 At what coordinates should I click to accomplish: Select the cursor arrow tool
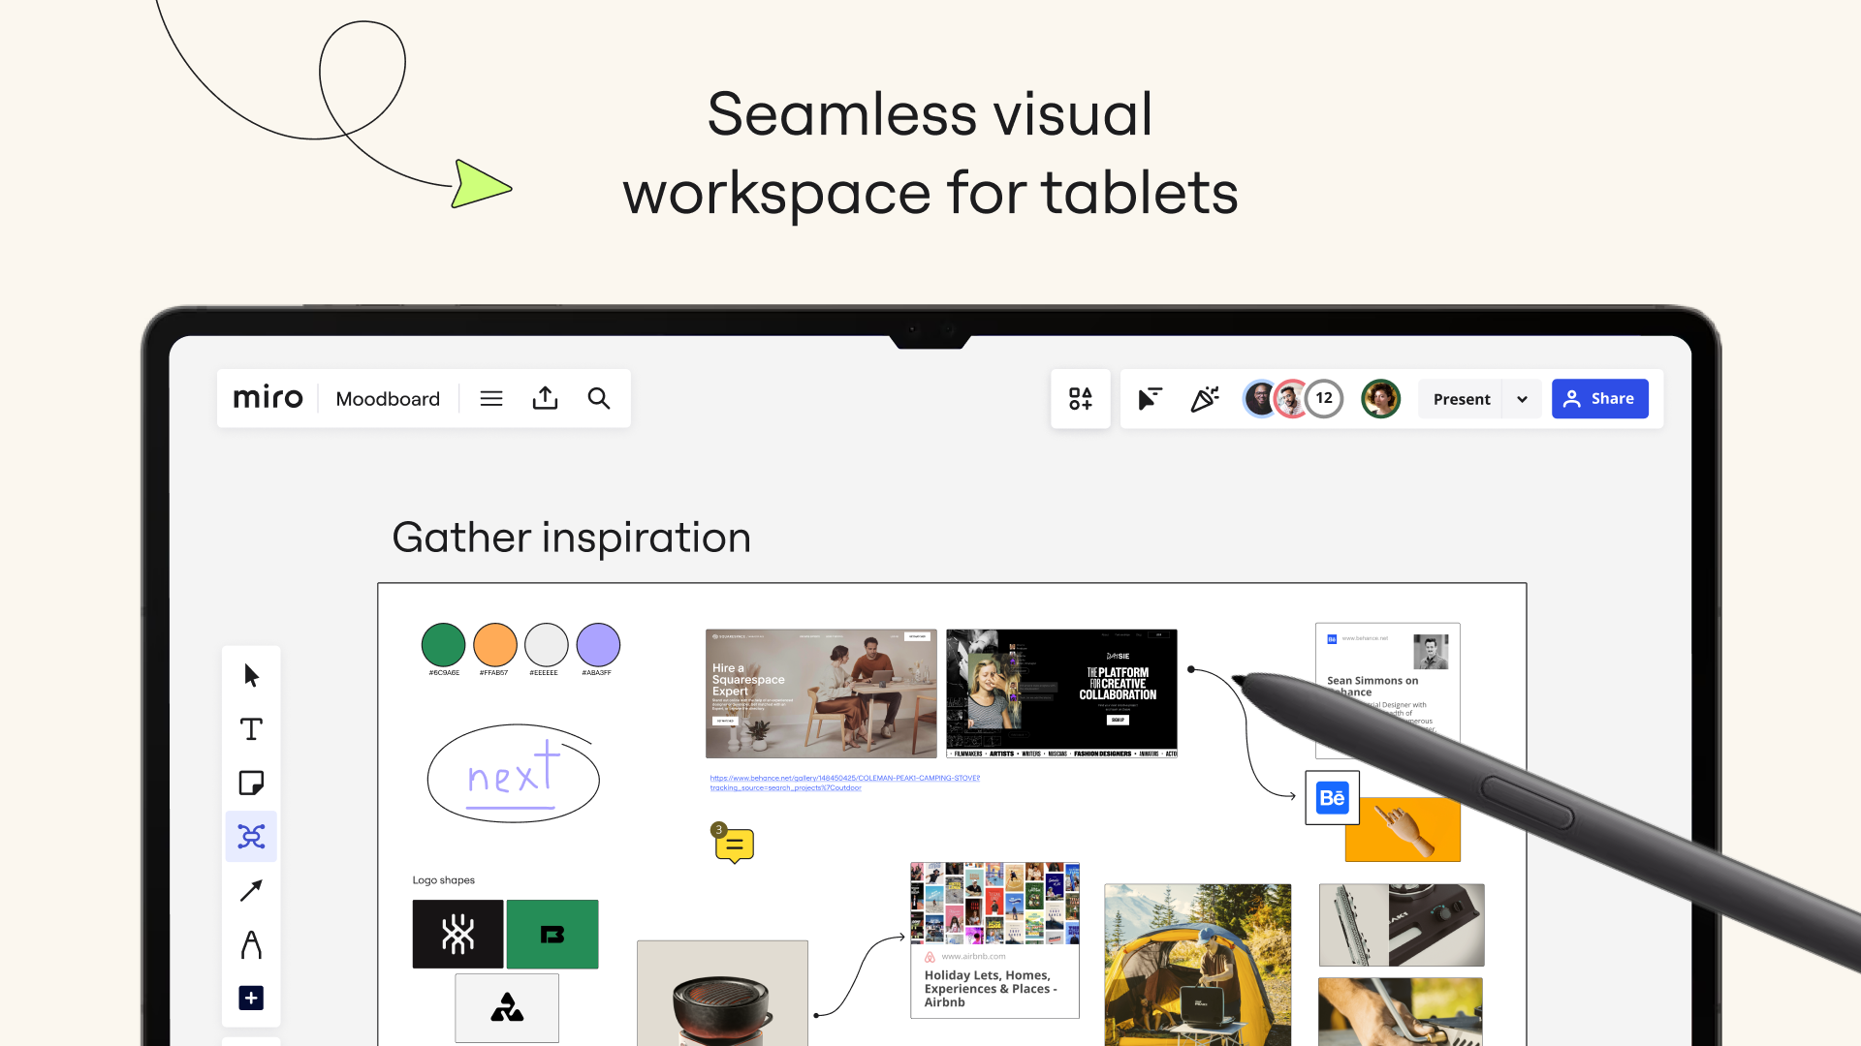point(251,675)
